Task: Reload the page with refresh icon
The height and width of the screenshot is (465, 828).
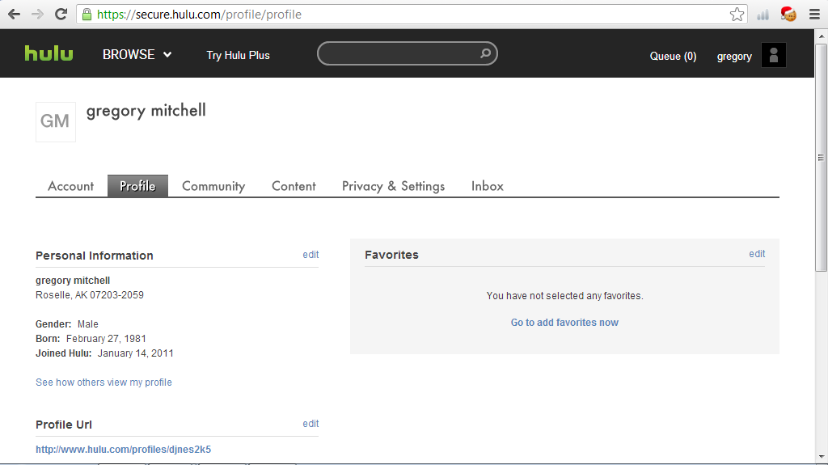Action: (61, 15)
